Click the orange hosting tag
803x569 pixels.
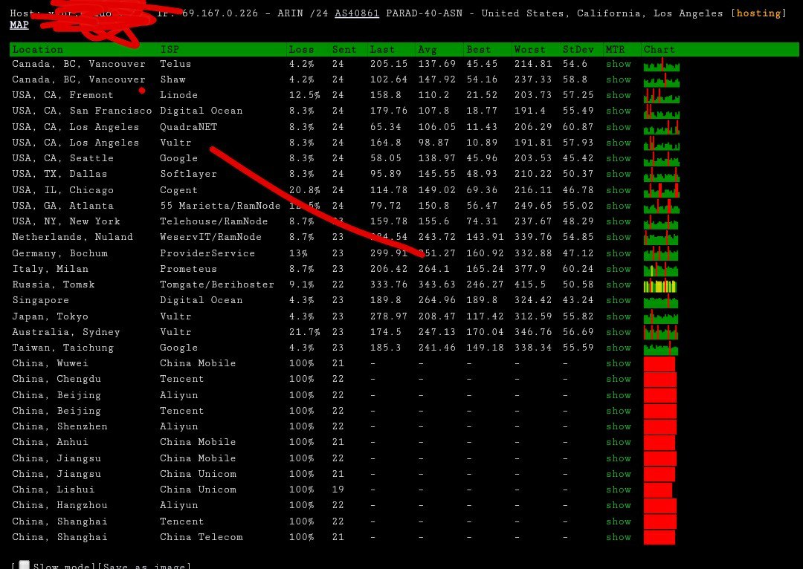click(x=758, y=13)
